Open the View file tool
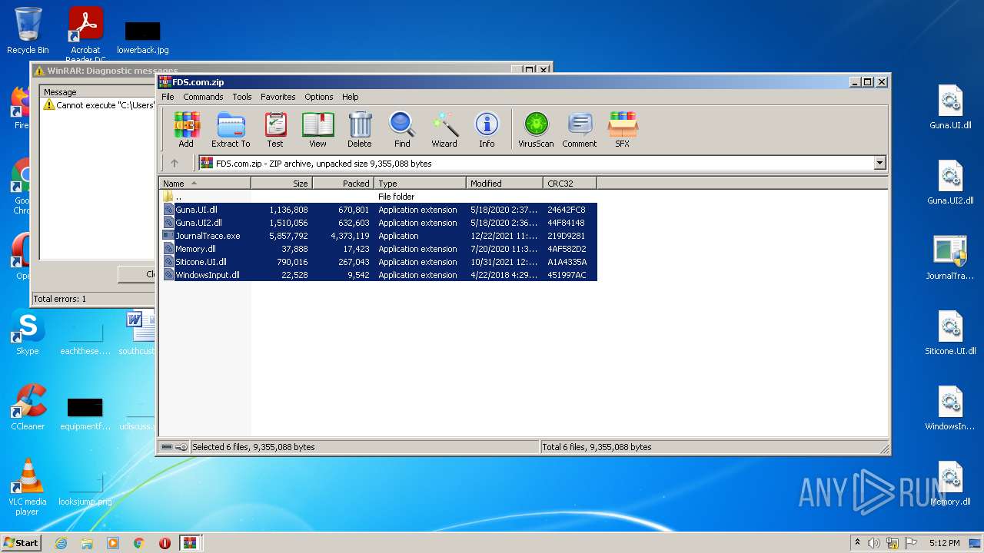Image resolution: width=984 pixels, height=553 pixels. [x=317, y=129]
